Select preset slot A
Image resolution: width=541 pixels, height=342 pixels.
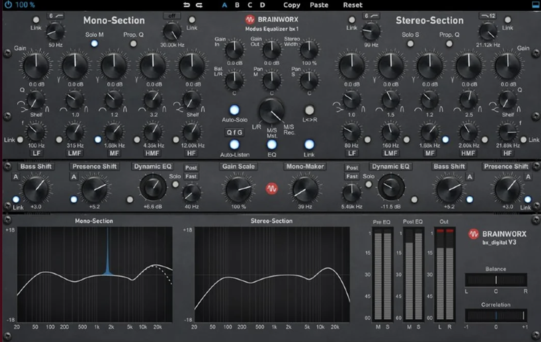pyautogui.click(x=225, y=5)
